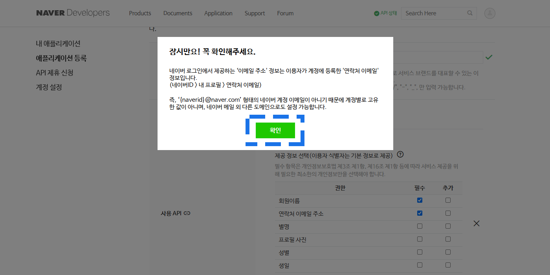The image size is (550, 275).
Task: Click the 필수 column header
Action: pos(420,188)
